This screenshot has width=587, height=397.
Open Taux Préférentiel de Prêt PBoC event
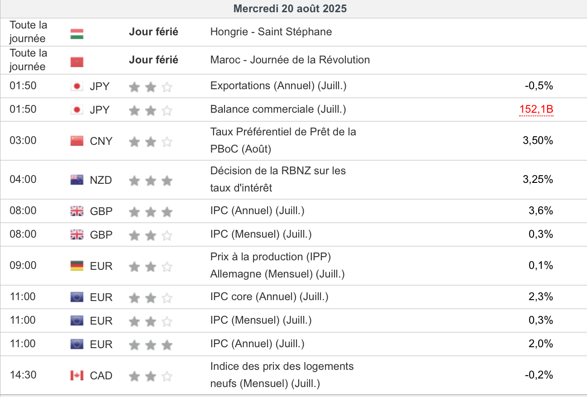pos(283,140)
